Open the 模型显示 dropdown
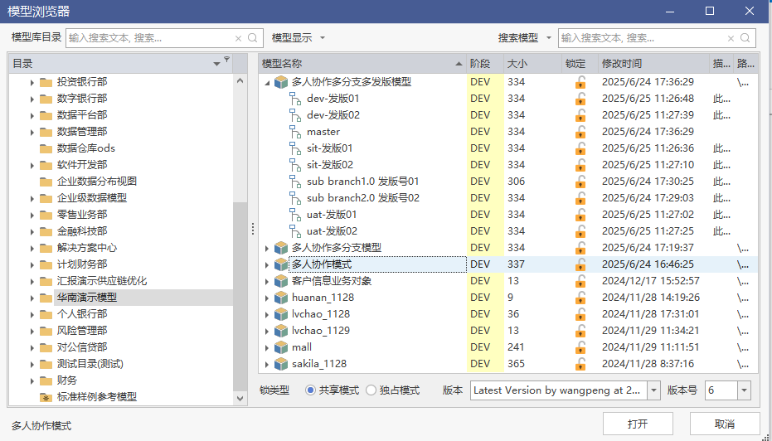 point(323,38)
